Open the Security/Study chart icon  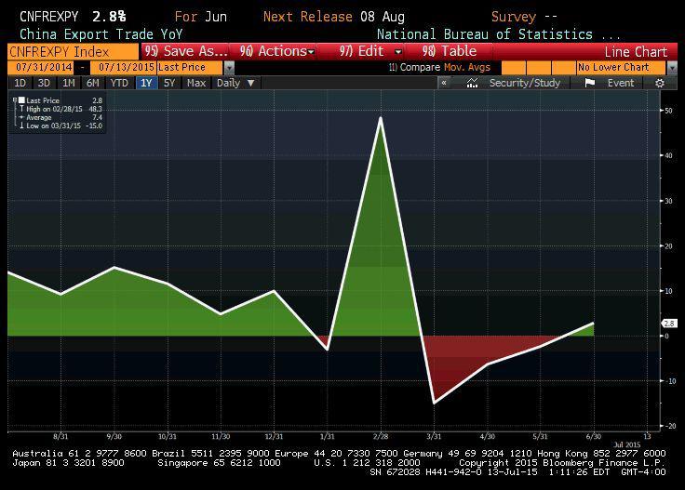473,83
